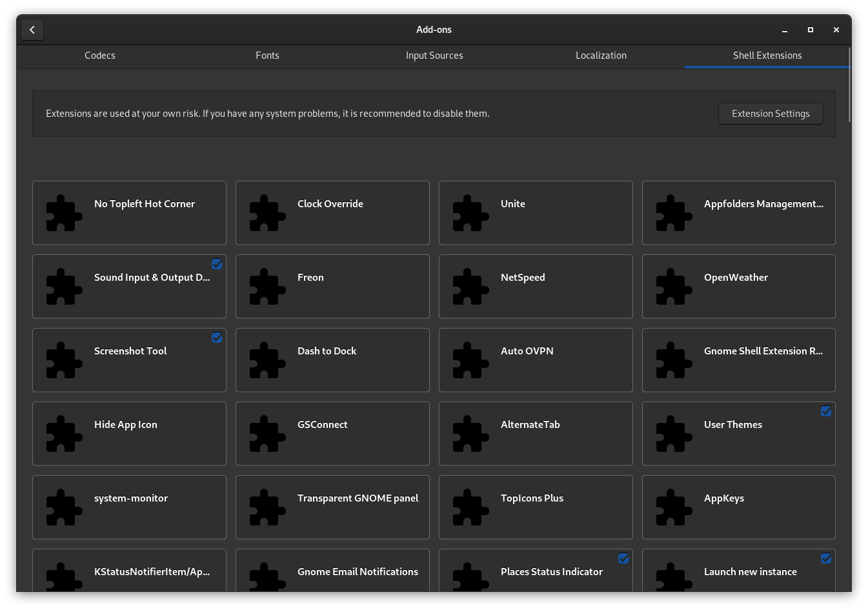Uncheck the Places Status Indicator checkbox

pyautogui.click(x=623, y=558)
